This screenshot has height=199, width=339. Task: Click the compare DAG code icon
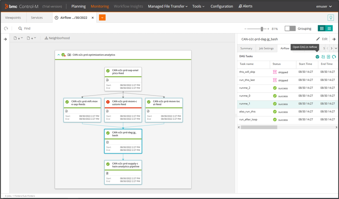323,57
